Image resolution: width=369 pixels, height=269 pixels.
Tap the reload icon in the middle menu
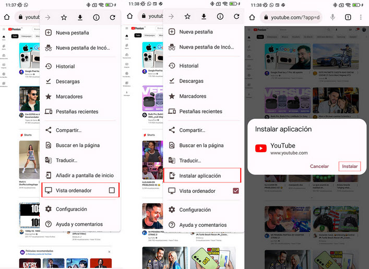(236, 17)
